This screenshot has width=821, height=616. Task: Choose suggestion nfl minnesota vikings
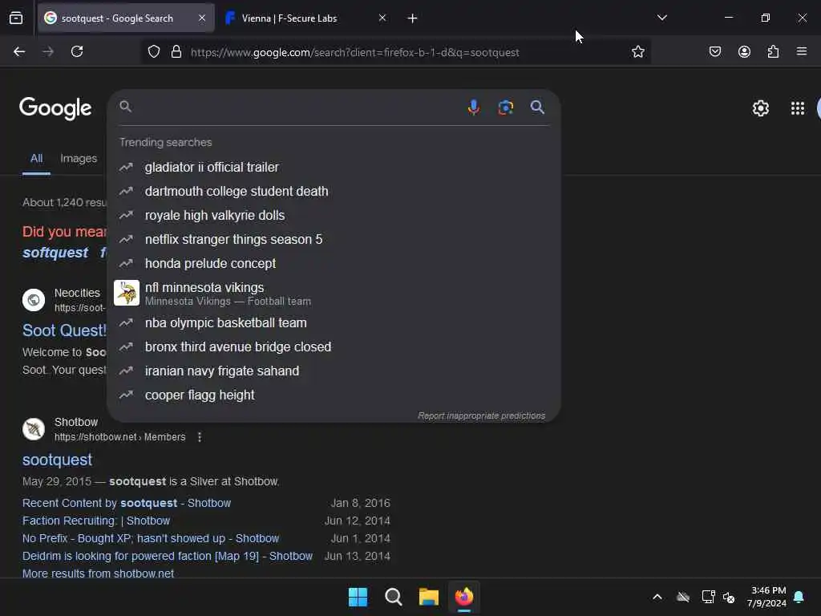333,294
